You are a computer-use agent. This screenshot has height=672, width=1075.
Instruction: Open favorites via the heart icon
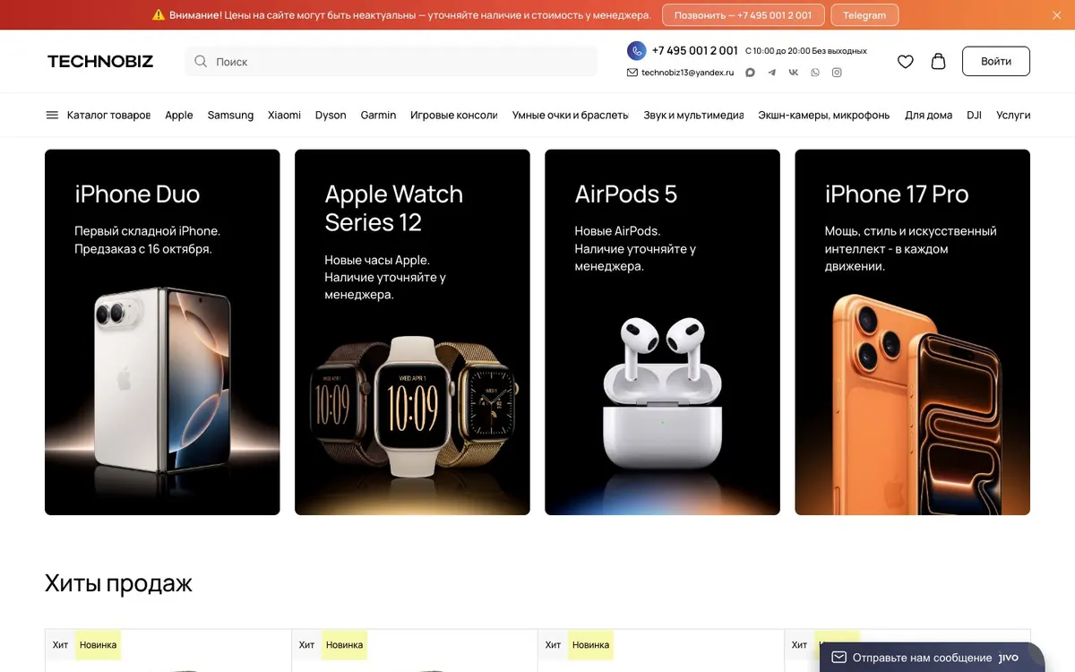pyautogui.click(x=906, y=61)
